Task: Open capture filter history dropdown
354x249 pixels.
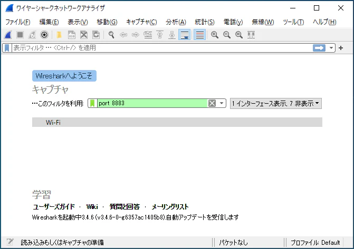Action: tap(222, 103)
